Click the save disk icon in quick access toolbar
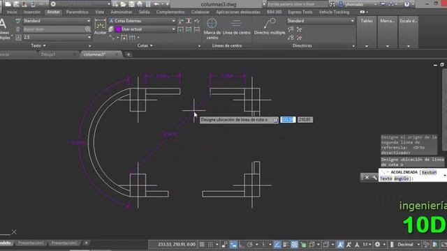The image size is (447, 251). tap(131, 4)
